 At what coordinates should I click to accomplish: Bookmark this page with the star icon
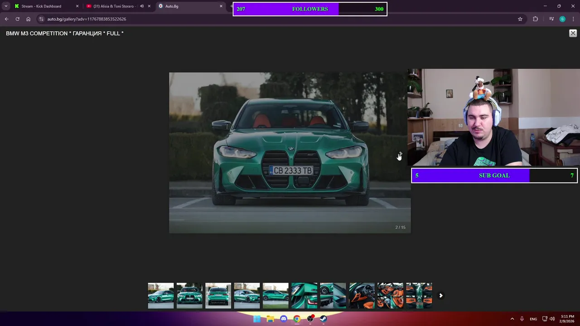point(520,19)
